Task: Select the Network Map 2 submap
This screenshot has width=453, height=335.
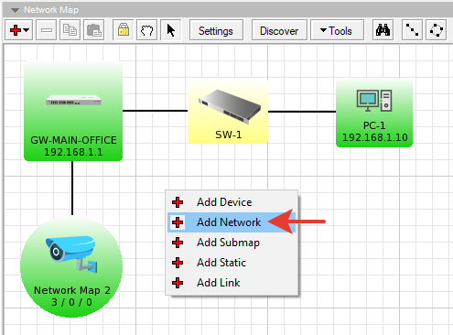Action: pos(71,266)
